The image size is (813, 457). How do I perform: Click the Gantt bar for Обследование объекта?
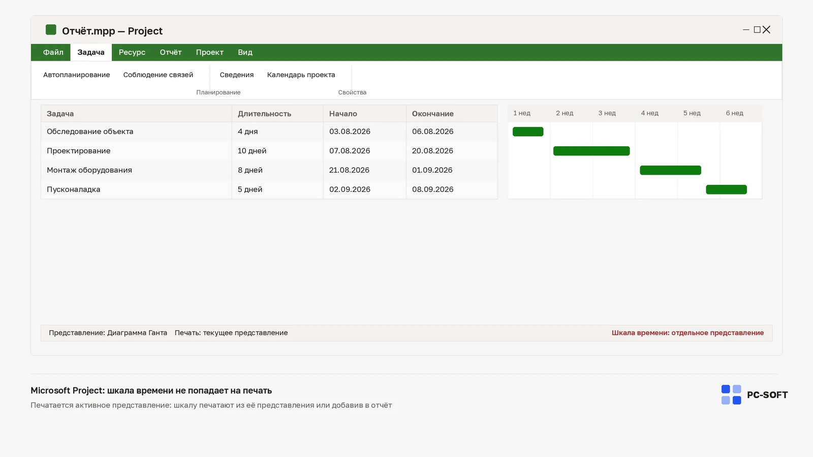coord(528,132)
